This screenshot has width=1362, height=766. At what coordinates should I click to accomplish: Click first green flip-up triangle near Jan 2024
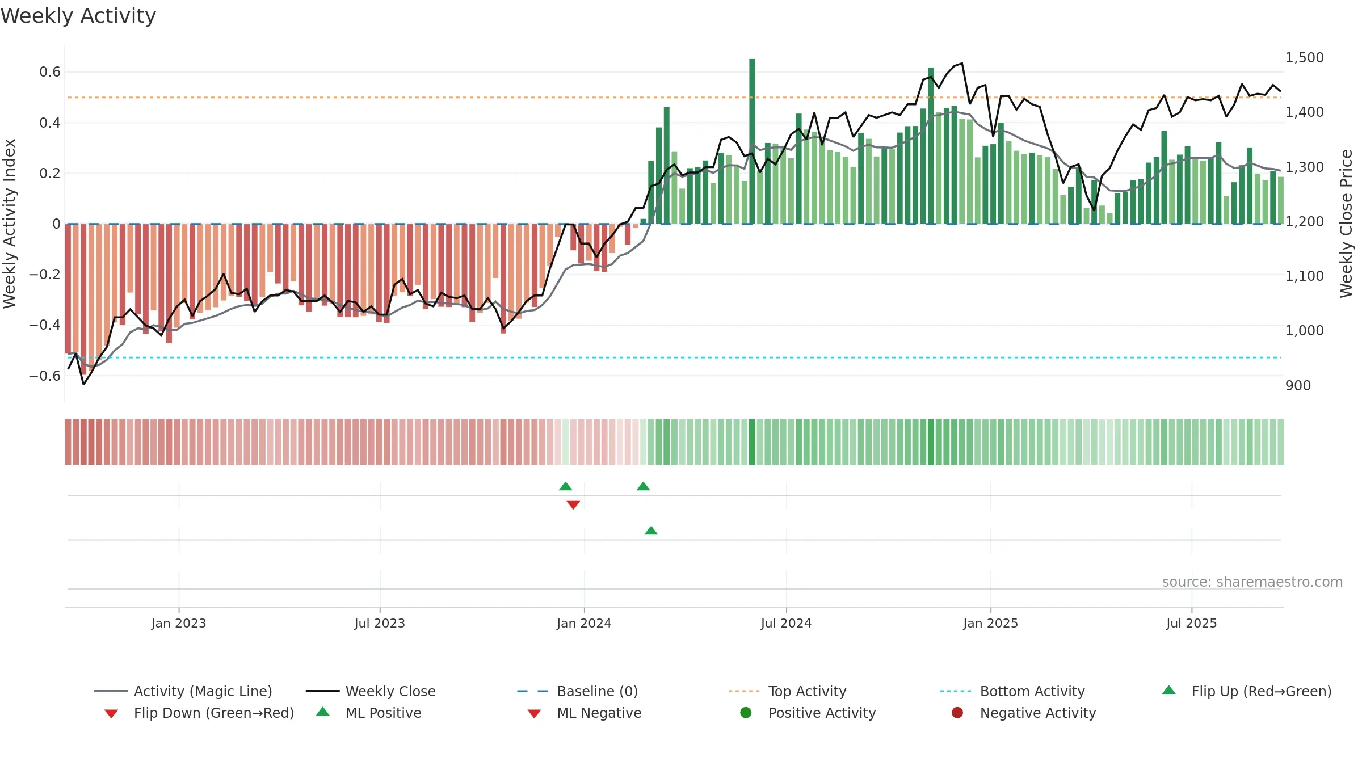(565, 486)
